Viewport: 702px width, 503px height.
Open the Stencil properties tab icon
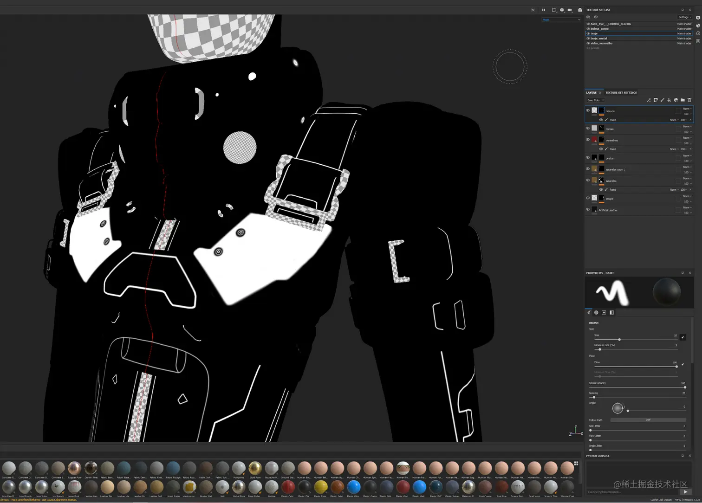click(x=604, y=312)
